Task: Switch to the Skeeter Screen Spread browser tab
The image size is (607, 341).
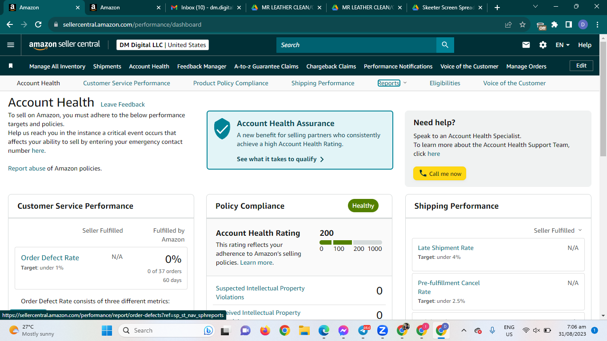Action: tap(447, 8)
